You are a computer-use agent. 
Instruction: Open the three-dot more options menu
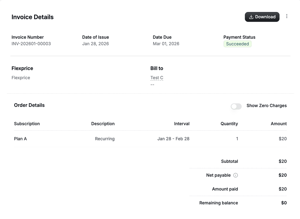(x=287, y=16)
